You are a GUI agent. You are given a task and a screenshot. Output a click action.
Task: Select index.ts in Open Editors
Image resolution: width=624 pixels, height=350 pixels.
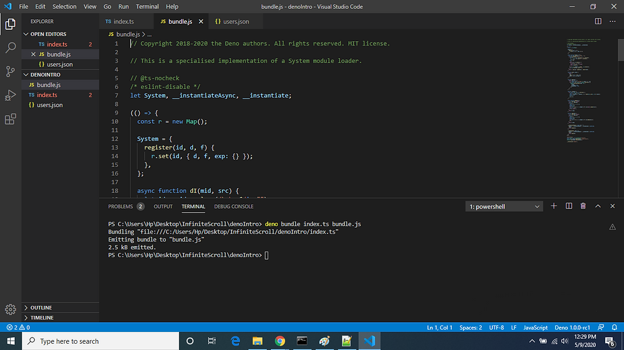[60, 44]
